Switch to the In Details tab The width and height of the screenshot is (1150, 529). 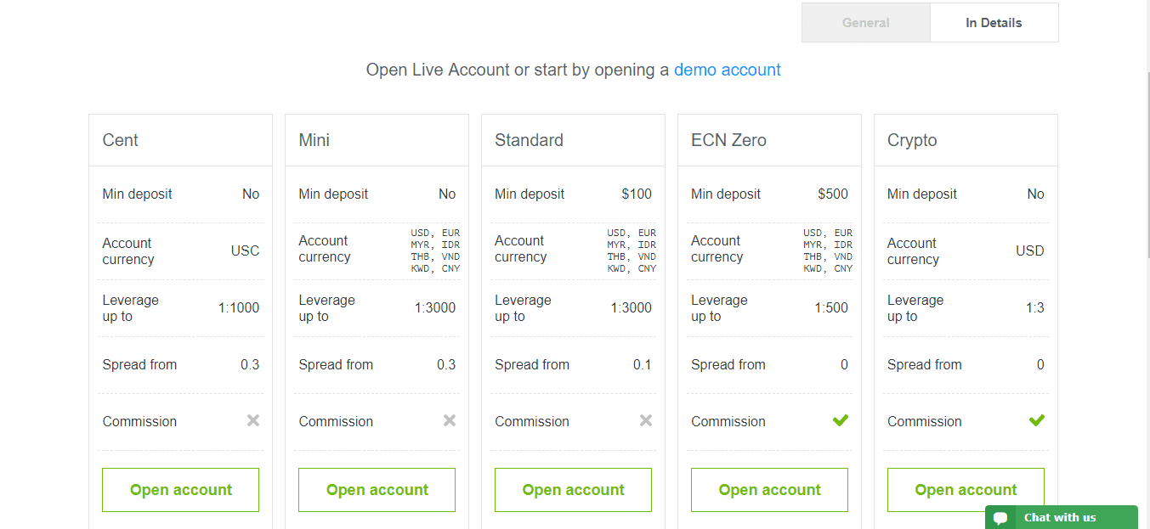[x=994, y=23]
